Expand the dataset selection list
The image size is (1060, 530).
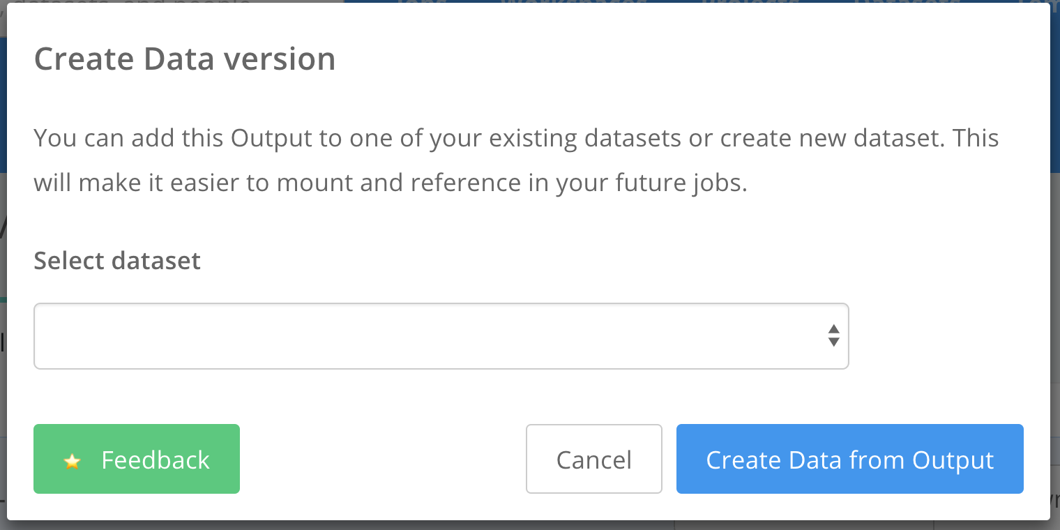coord(441,336)
